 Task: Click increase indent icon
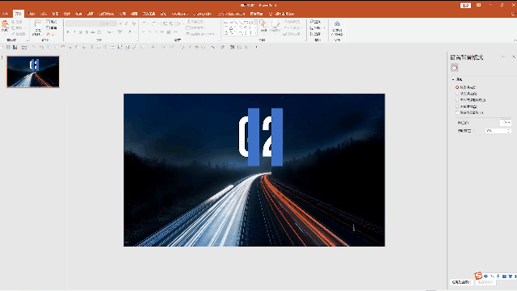171,23
